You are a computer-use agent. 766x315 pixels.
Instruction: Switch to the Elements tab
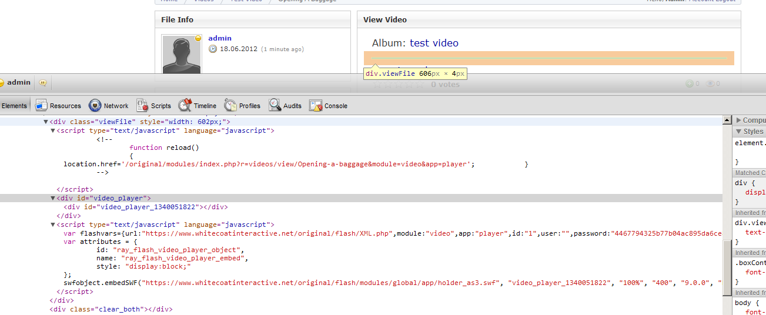(x=14, y=106)
